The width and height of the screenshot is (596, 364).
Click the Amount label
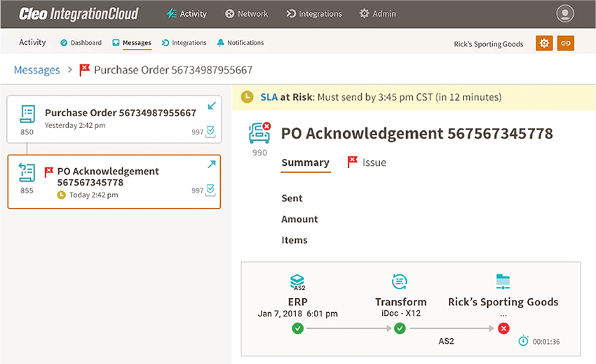[299, 219]
